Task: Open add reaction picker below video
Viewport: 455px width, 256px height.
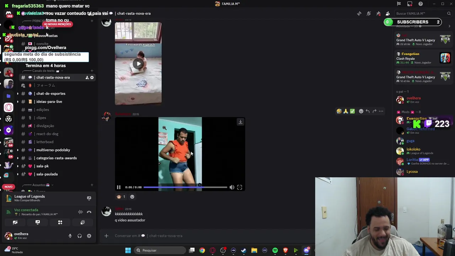Action: pos(132,197)
